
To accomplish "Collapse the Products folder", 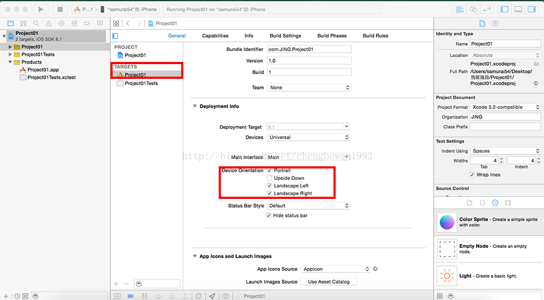I will (x=10, y=62).
